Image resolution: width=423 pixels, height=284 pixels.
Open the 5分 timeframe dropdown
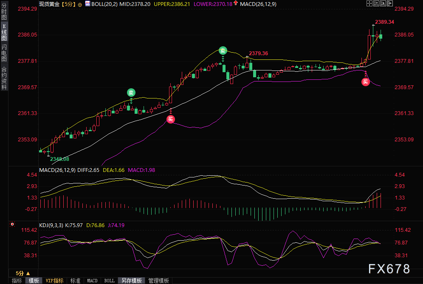click(23, 273)
